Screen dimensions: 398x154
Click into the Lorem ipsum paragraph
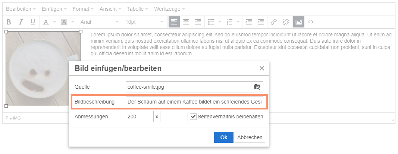241,44
